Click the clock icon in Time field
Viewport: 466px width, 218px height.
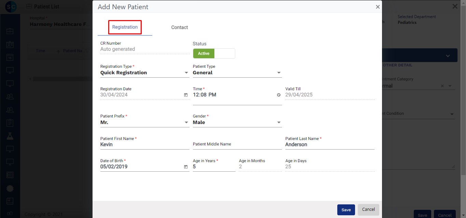point(279,95)
